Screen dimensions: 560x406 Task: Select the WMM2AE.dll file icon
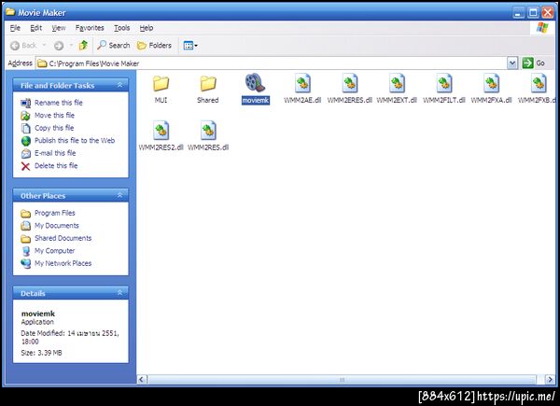tap(302, 83)
